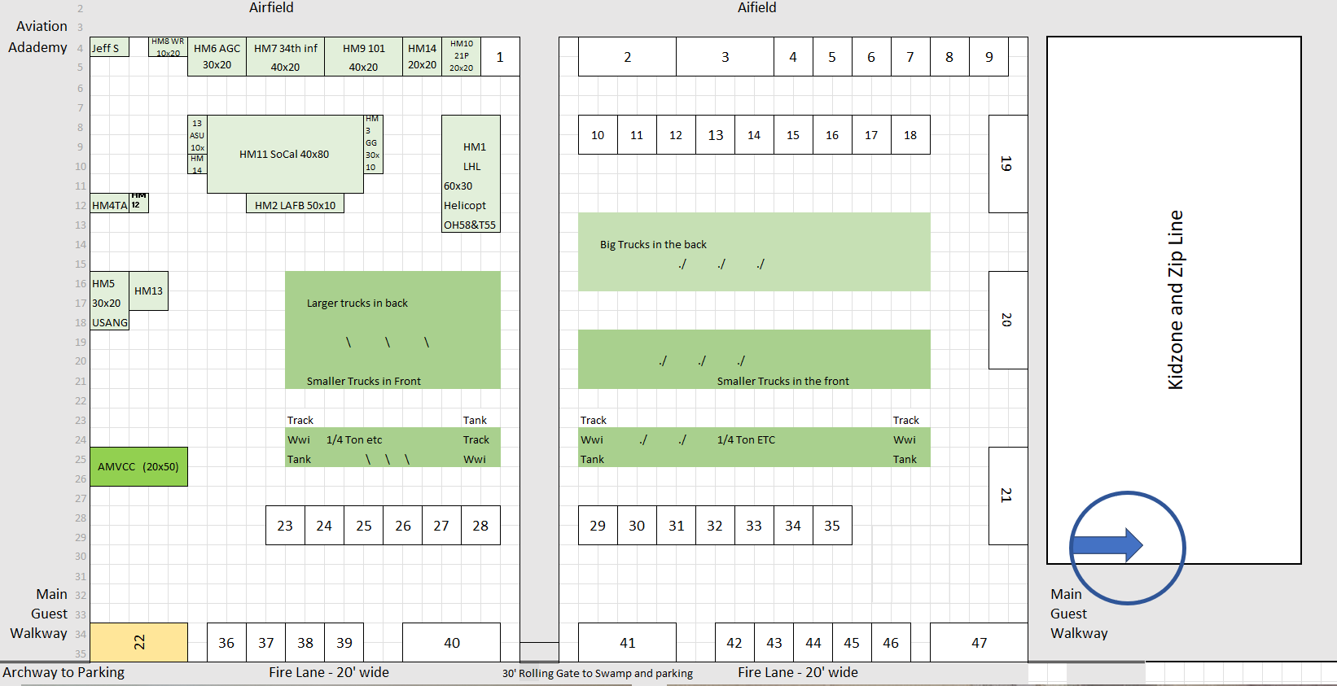Select booth number 40 cell
Screen dimensions: 1337x686
pyautogui.click(x=451, y=642)
